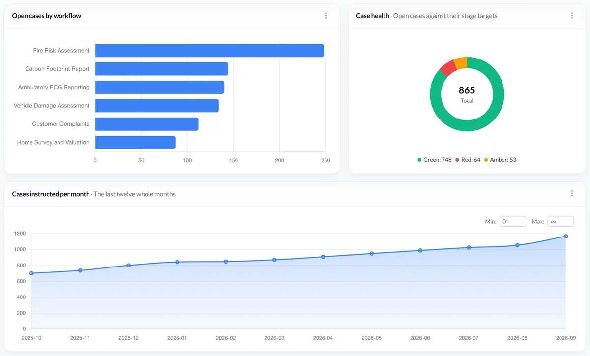Click the Home Survey and Valuation bar
This screenshot has width=590, height=356.
pos(135,143)
